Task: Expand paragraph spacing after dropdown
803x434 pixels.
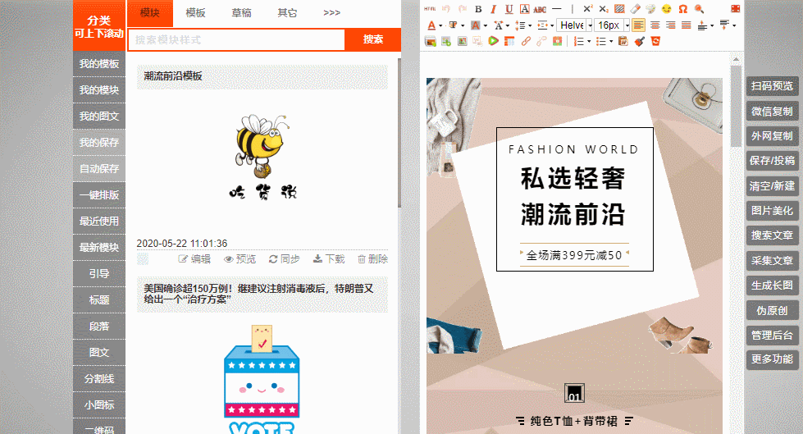Action: pos(734,25)
